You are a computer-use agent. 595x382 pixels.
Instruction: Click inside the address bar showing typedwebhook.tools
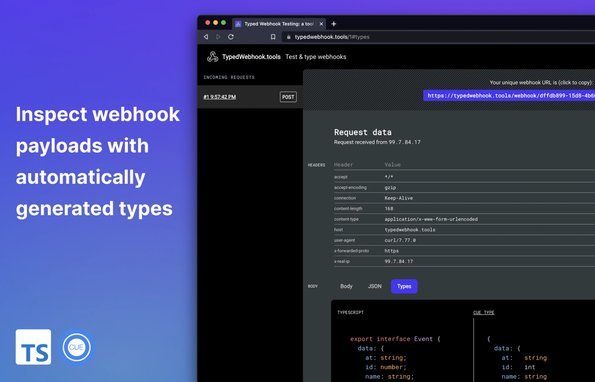tap(331, 37)
